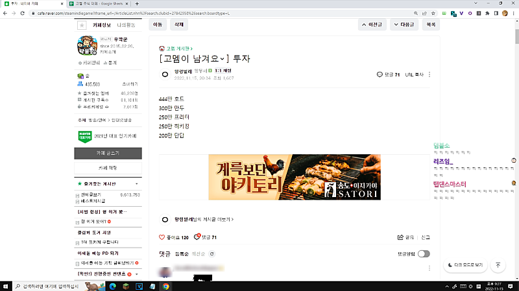The width and height of the screenshot is (519, 291).
Task: Open the post more options menu
Action: (429, 75)
